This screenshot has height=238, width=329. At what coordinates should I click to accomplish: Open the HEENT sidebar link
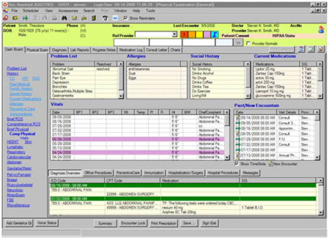(x=13, y=142)
